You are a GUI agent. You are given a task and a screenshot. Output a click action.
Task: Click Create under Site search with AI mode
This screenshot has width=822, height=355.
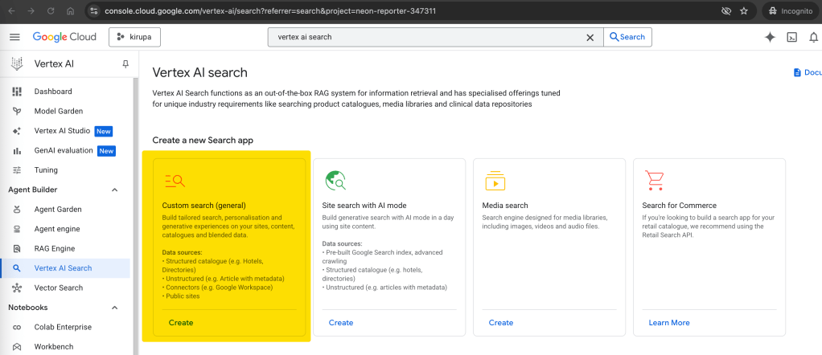click(341, 322)
